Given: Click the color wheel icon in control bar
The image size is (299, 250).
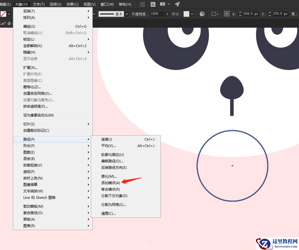Looking at the screenshot, I should pos(202,14).
